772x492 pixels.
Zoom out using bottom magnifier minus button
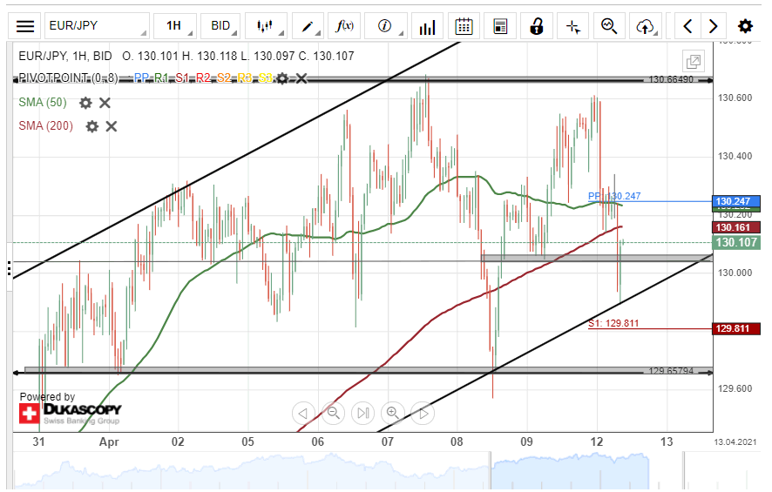click(x=333, y=413)
